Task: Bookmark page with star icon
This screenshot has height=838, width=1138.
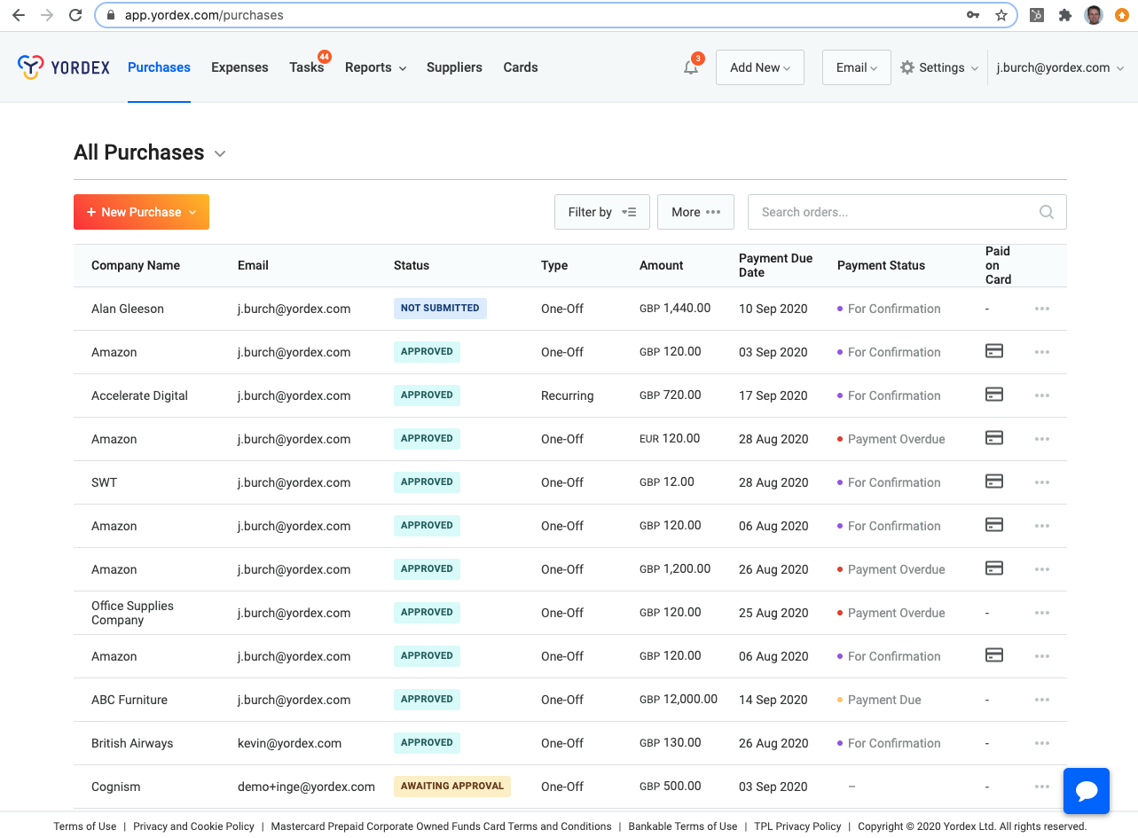Action: click(1001, 15)
